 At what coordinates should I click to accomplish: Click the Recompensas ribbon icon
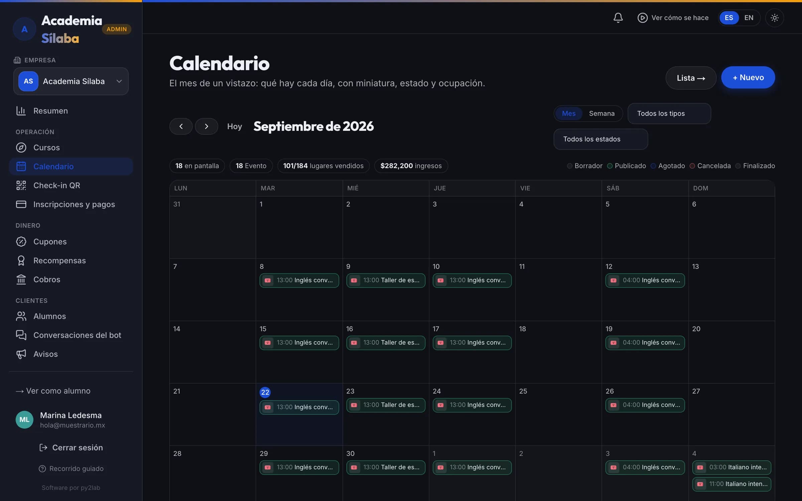21,261
